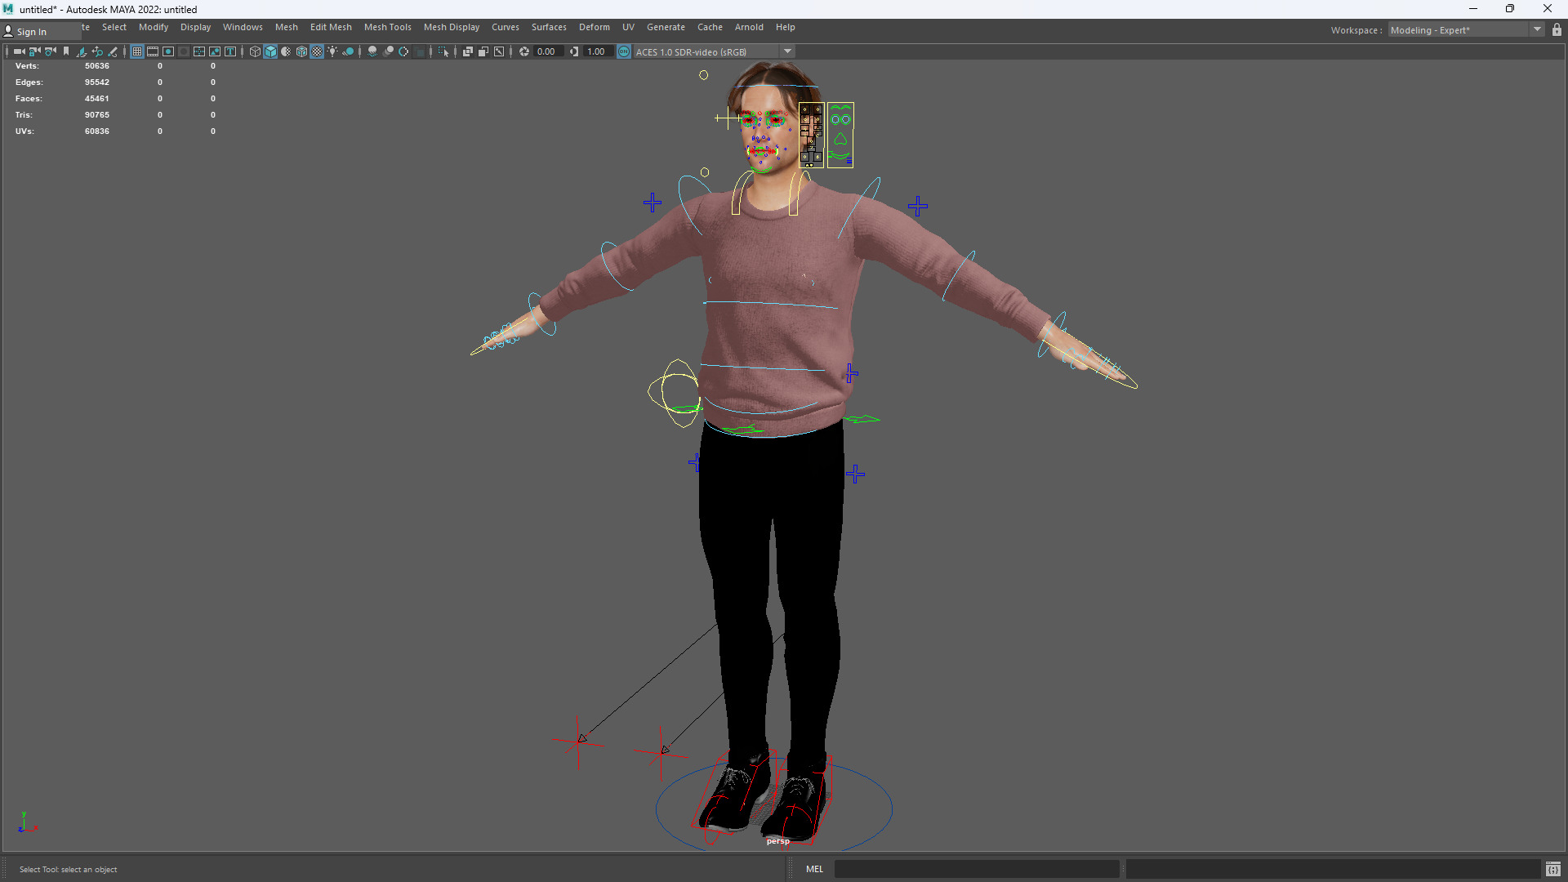This screenshot has height=882, width=1568.
Task: Click the gamma value field
Action: (x=597, y=51)
